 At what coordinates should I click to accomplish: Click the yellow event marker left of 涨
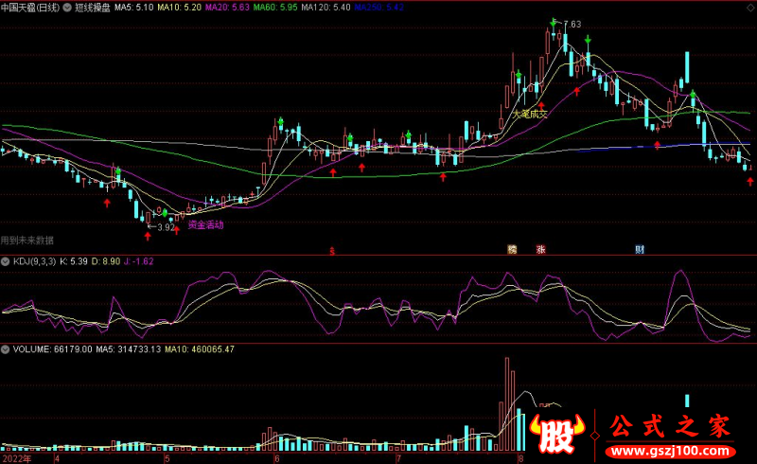(x=512, y=250)
